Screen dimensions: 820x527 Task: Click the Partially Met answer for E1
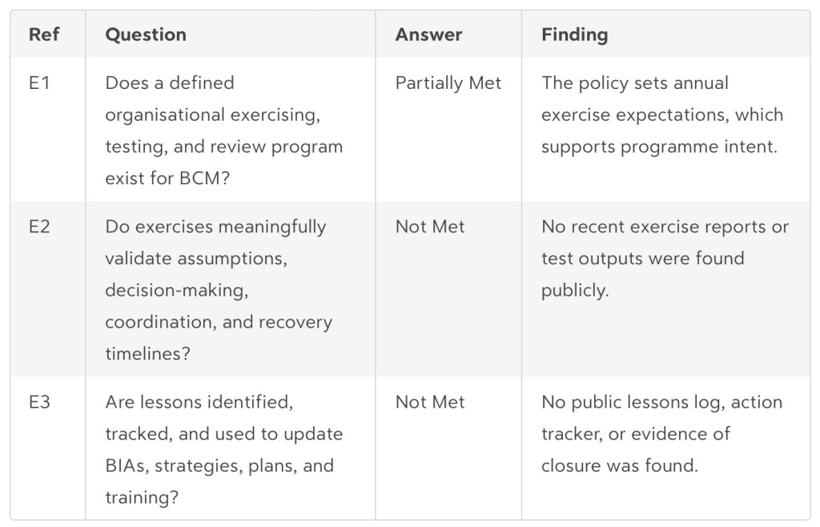click(448, 83)
